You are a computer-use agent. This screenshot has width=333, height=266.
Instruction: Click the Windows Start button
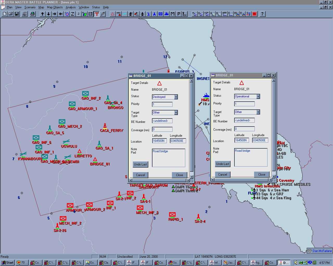coord(8,263)
